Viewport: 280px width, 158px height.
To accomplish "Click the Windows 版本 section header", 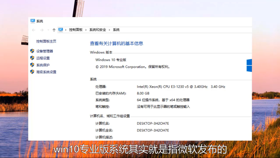I will click(x=101, y=52).
